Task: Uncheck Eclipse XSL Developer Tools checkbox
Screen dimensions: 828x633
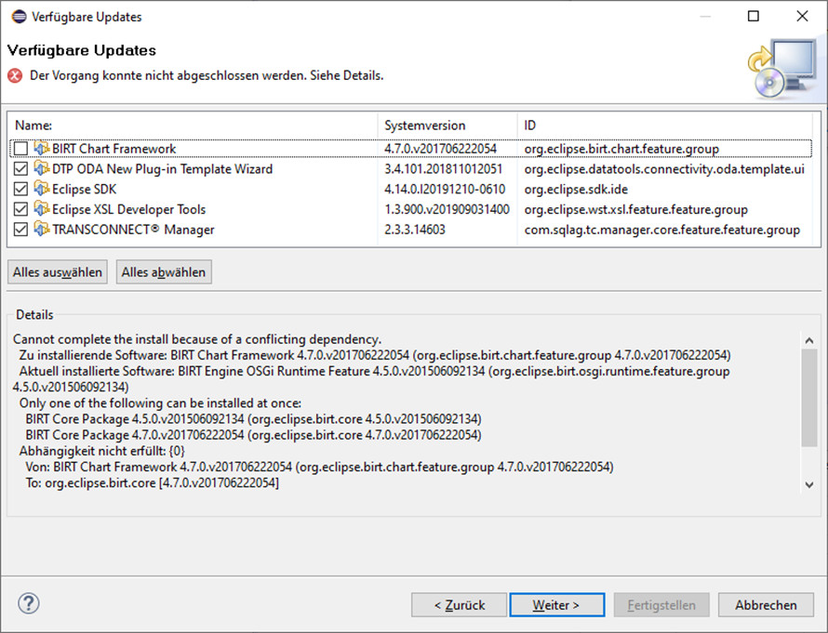Action: click(20, 209)
